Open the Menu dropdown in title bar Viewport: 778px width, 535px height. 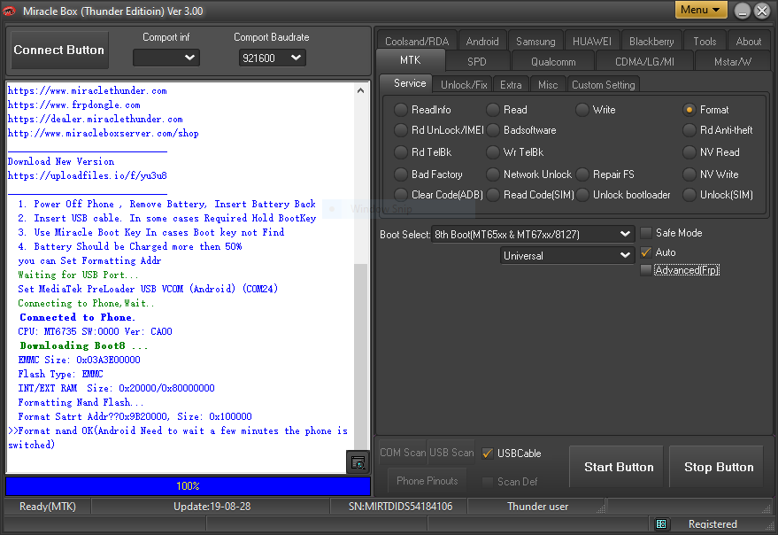[x=701, y=10]
